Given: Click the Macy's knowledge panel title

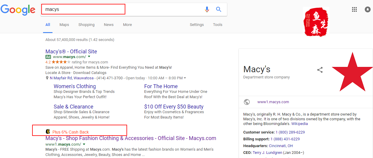Looking at the screenshot, I should click(x=257, y=69).
